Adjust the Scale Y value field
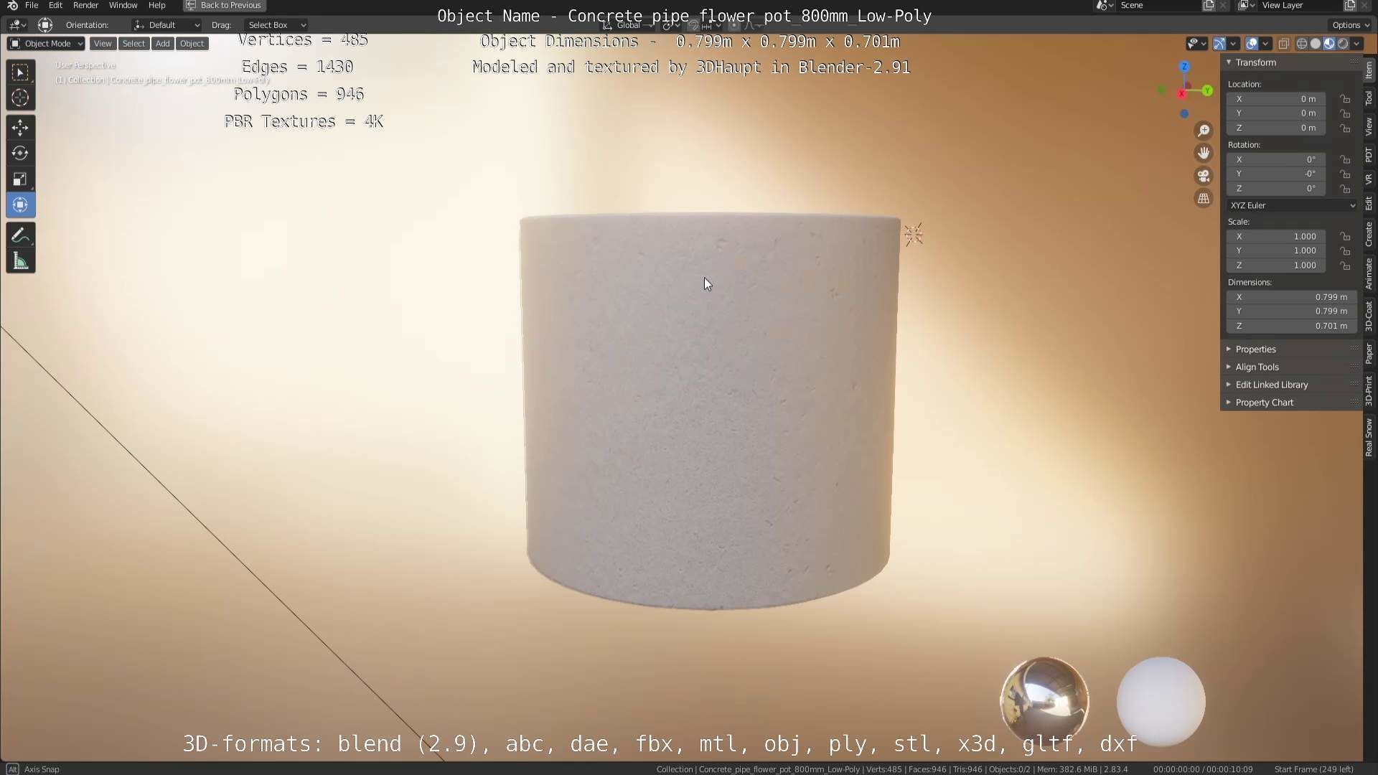1378x775 pixels. coord(1275,250)
